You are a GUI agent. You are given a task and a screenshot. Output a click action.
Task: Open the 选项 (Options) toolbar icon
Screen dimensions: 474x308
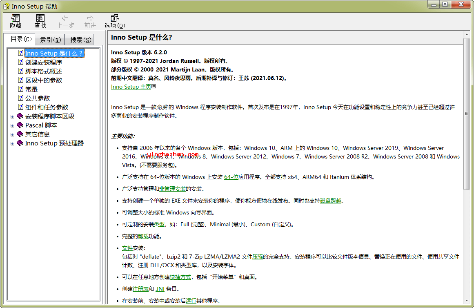114,18
